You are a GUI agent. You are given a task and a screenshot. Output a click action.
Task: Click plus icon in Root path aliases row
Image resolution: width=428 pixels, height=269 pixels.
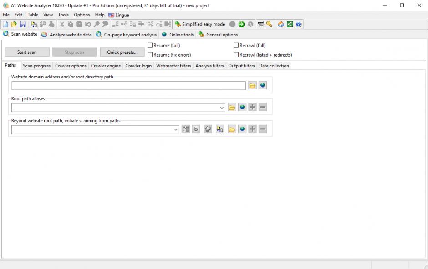(x=253, y=107)
